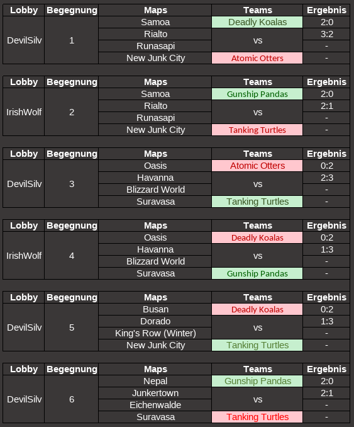The height and width of the screenshot is (427, 354).
Task: Select the Nepal map cell
Action: pos(155,381)
